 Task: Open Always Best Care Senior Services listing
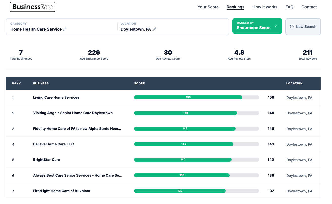(x=78, y=175)
